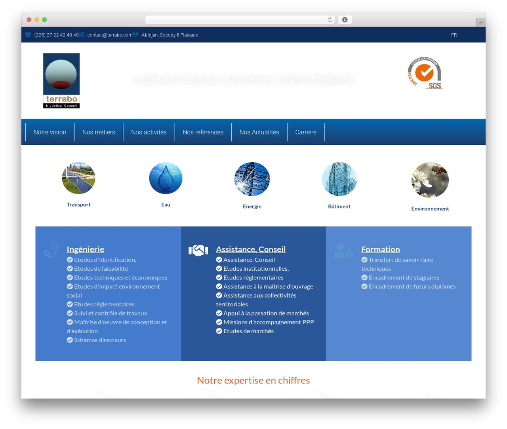Open the Notre vision menu
Image resolution: width=507 pixels, height=429 pixels.
coord(50,132)
